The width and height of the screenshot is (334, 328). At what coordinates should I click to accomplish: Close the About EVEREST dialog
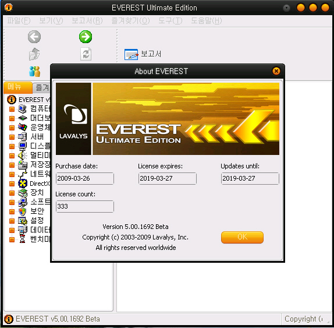point(276,71)
